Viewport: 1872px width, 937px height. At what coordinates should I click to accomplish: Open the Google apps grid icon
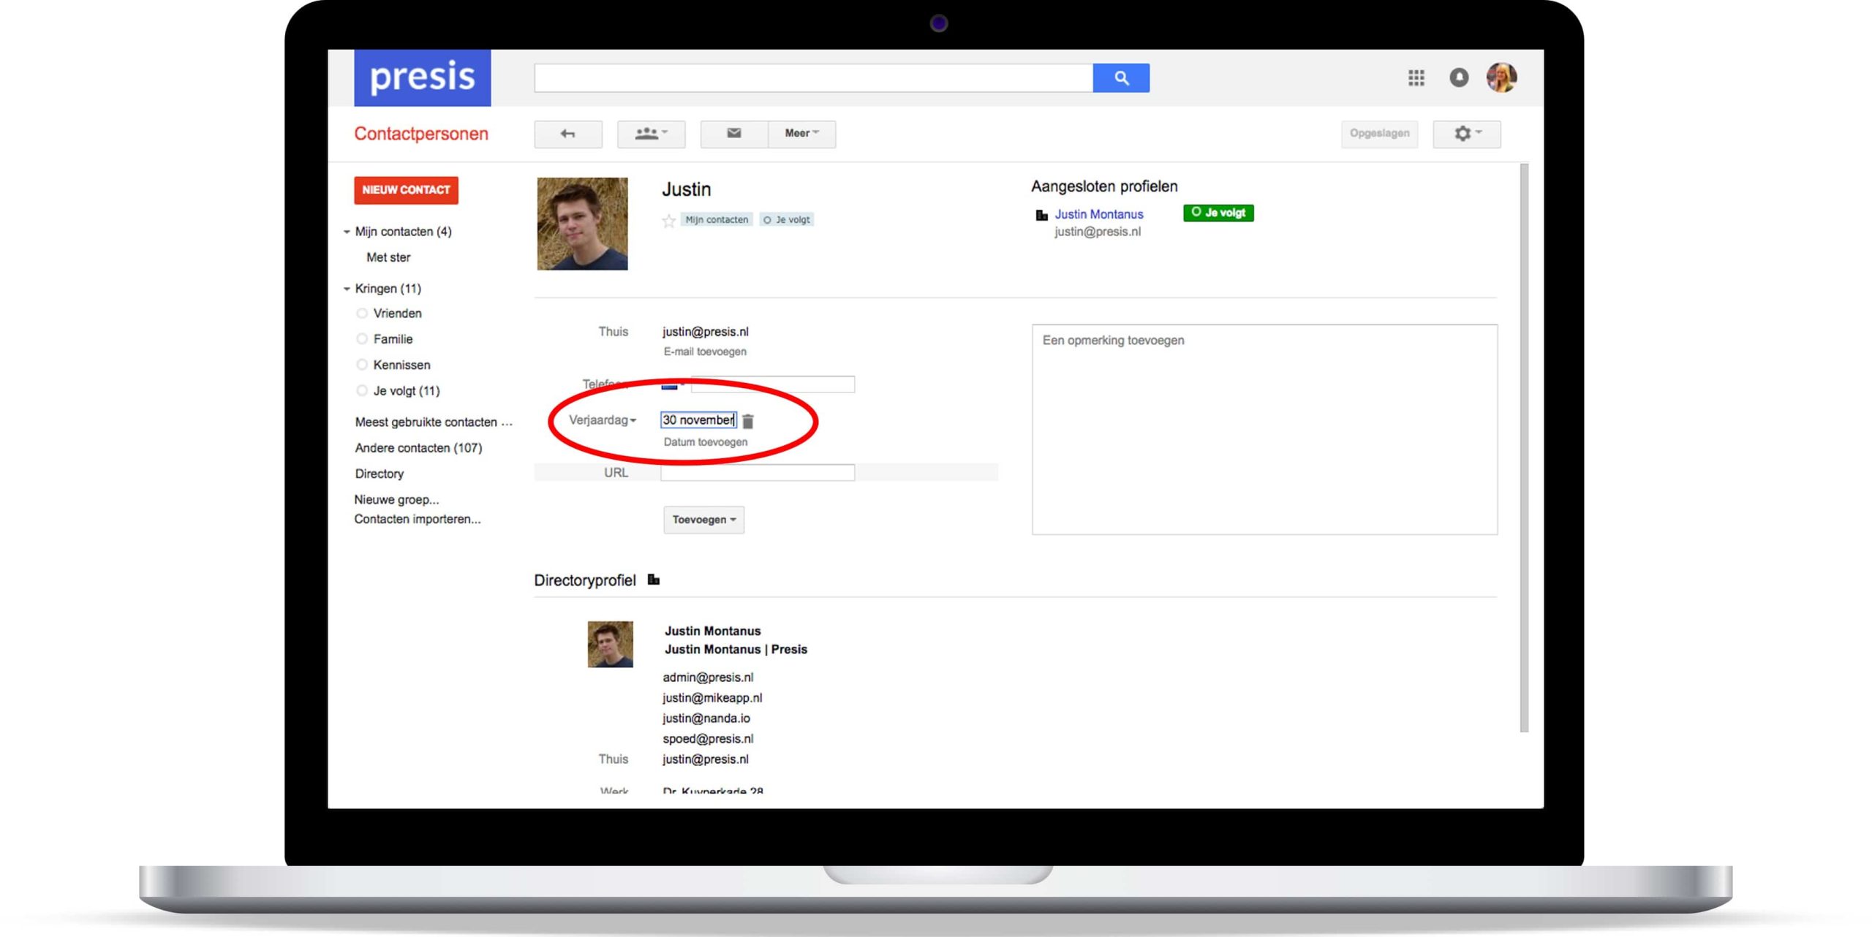point(1416,77)
